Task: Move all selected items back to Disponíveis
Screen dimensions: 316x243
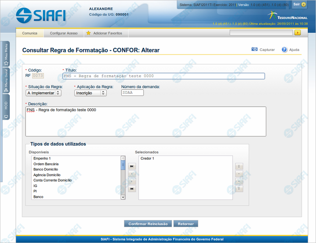Action: coord(132,189)
